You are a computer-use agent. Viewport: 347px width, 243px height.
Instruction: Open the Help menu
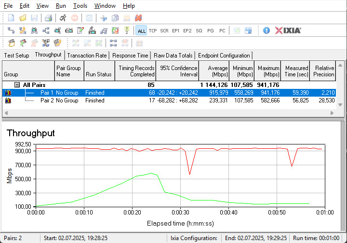(129, 6)
